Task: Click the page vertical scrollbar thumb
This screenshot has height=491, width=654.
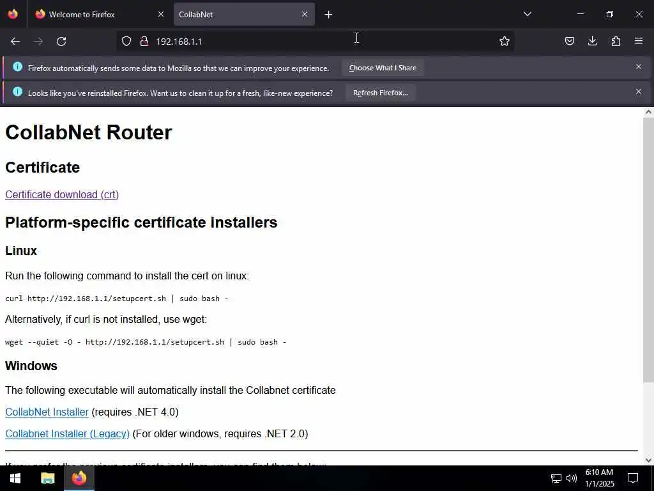Action: coord(648,249)
